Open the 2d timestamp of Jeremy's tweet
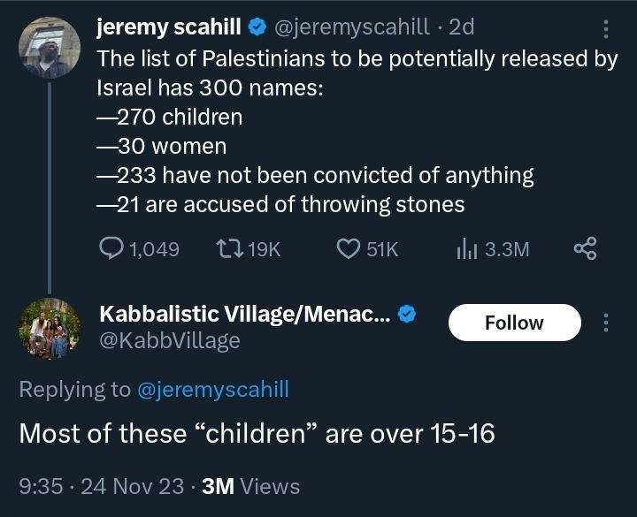The height and width of the screenshot is (517, 637). tap(461, 27)
